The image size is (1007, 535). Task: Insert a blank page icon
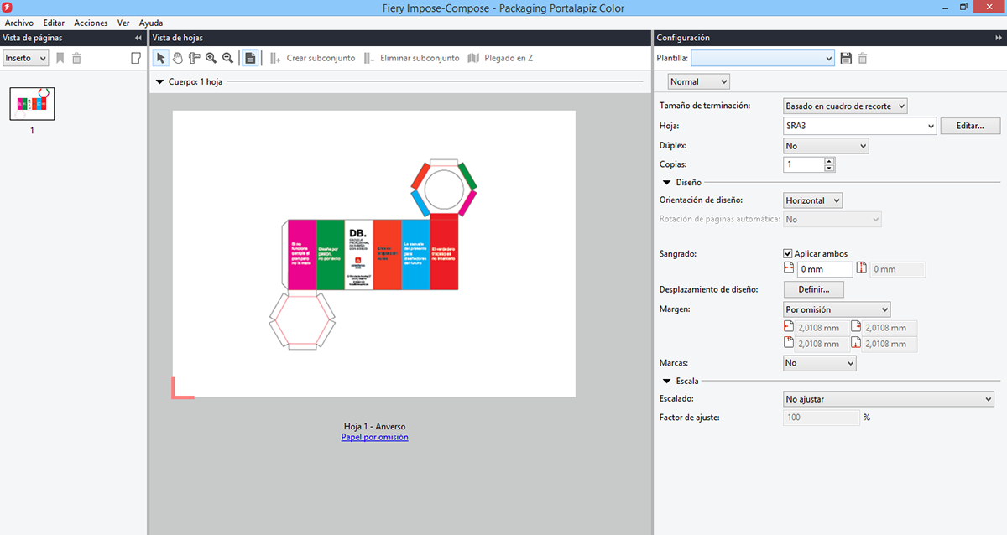(x=136, y=58)
